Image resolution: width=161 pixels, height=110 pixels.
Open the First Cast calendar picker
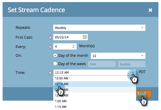pyautogui.click(x=85, y=37)
